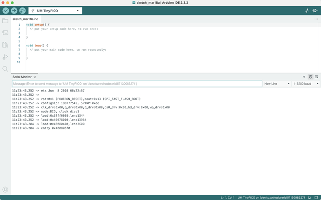Open the New Line ending dropdown

point(277,84)
